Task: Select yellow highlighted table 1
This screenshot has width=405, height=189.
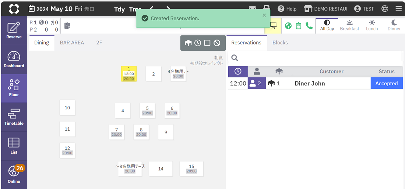Action: [x=129, y=74]
